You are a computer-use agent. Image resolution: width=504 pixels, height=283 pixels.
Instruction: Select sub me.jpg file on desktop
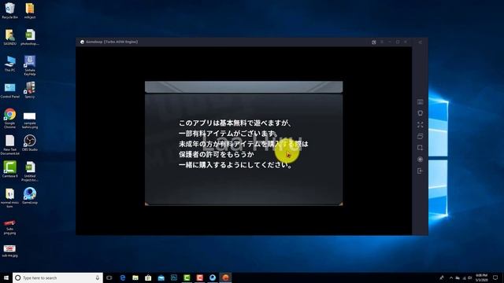click(10, 251)
